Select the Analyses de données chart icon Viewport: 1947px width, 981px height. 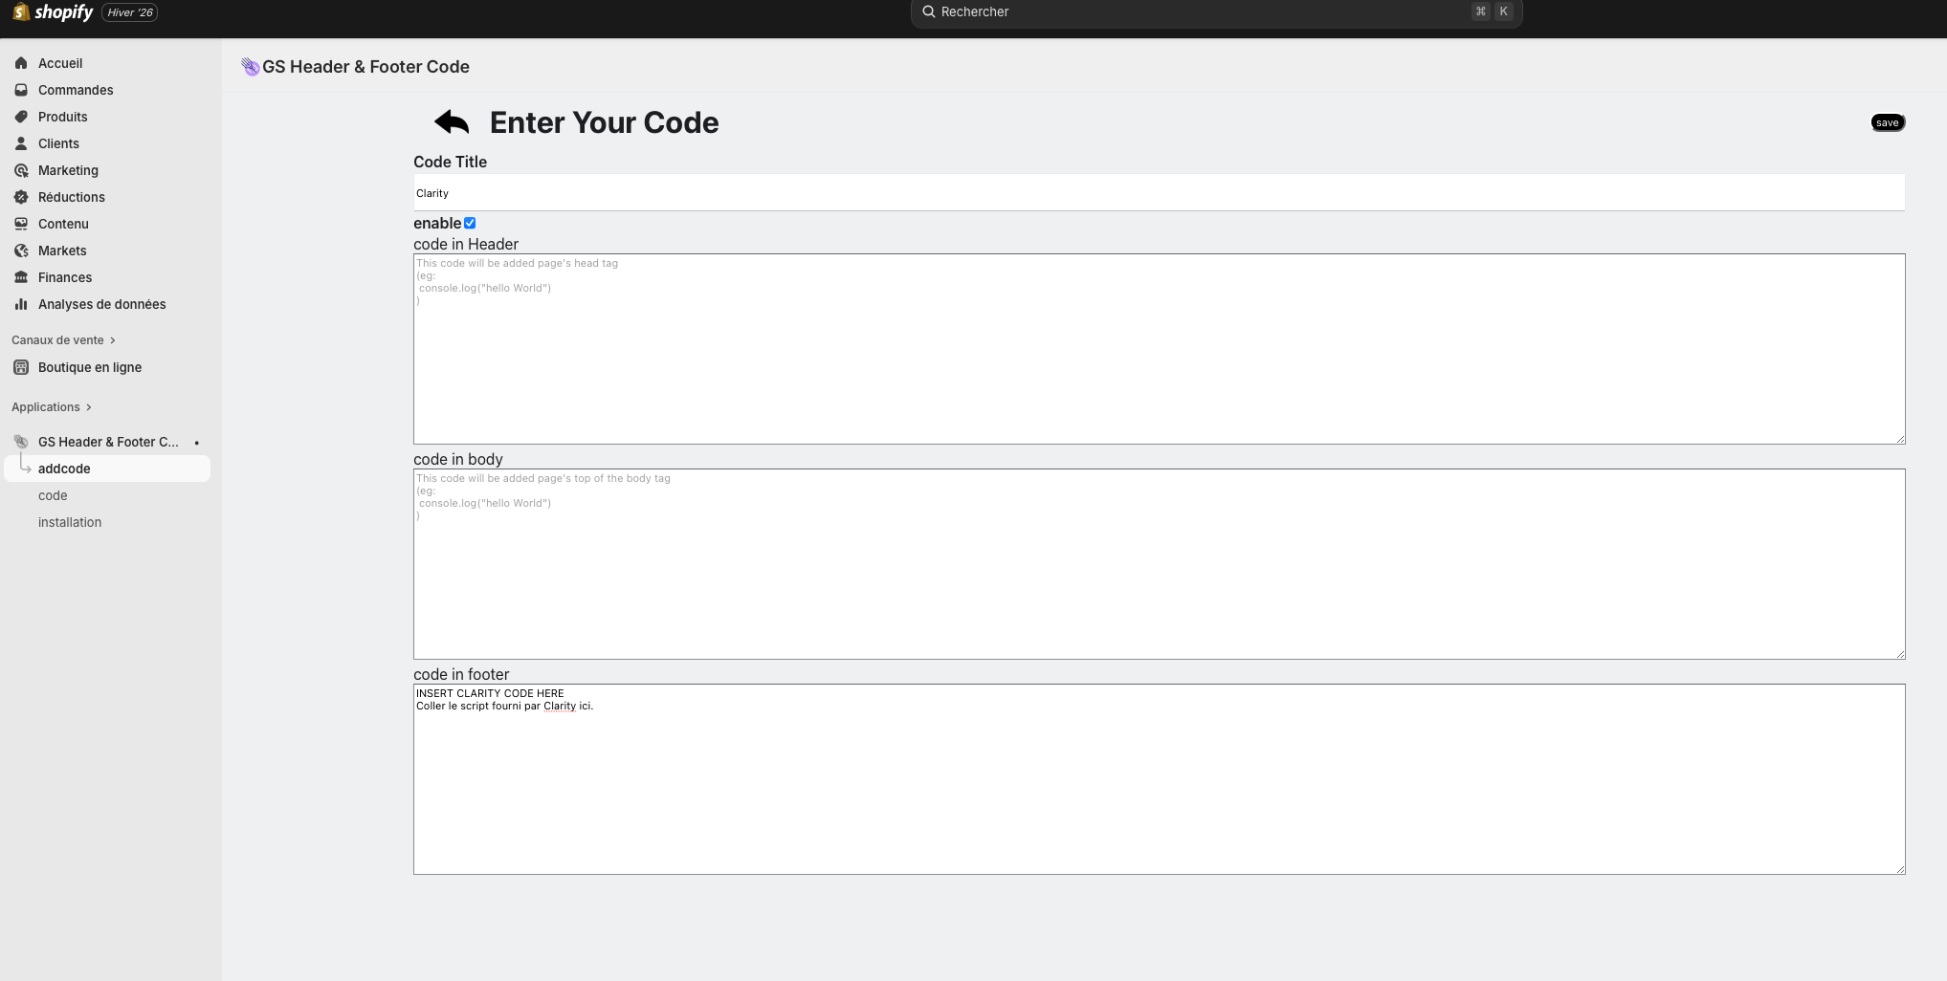(x=21, y=304)
